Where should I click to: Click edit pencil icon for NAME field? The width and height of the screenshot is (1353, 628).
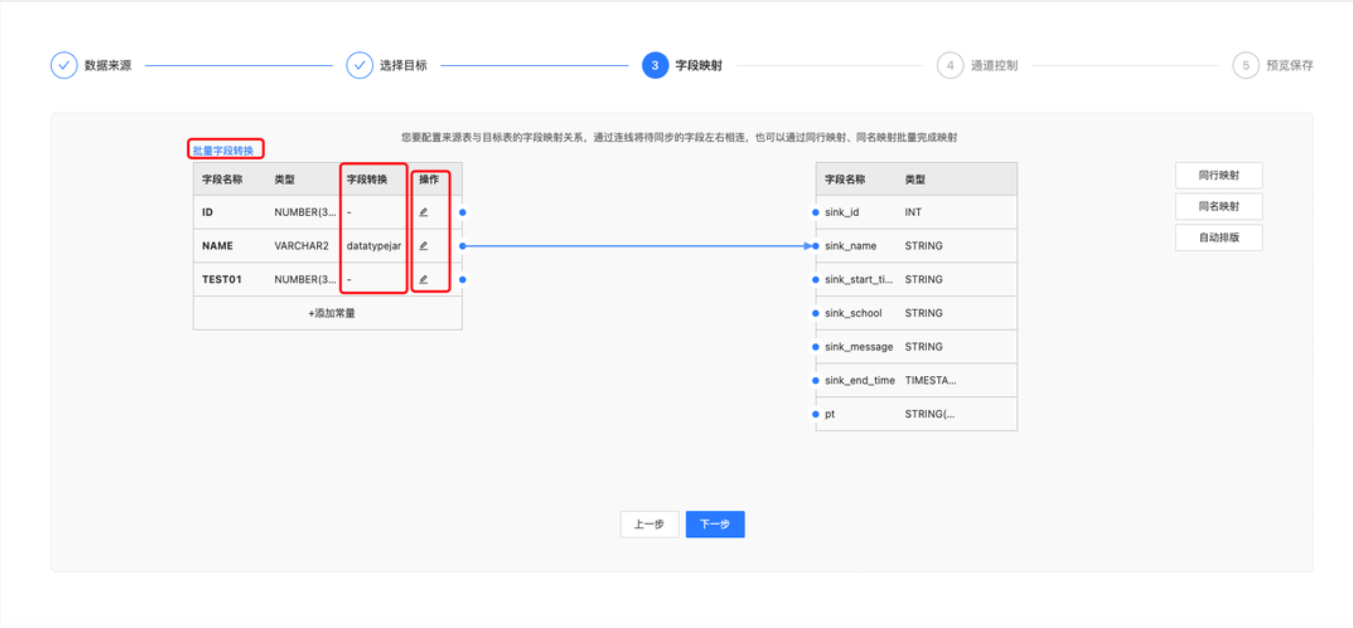point(424,246)
